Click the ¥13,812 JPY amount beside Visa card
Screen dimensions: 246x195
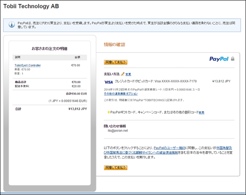coord(221,81)
